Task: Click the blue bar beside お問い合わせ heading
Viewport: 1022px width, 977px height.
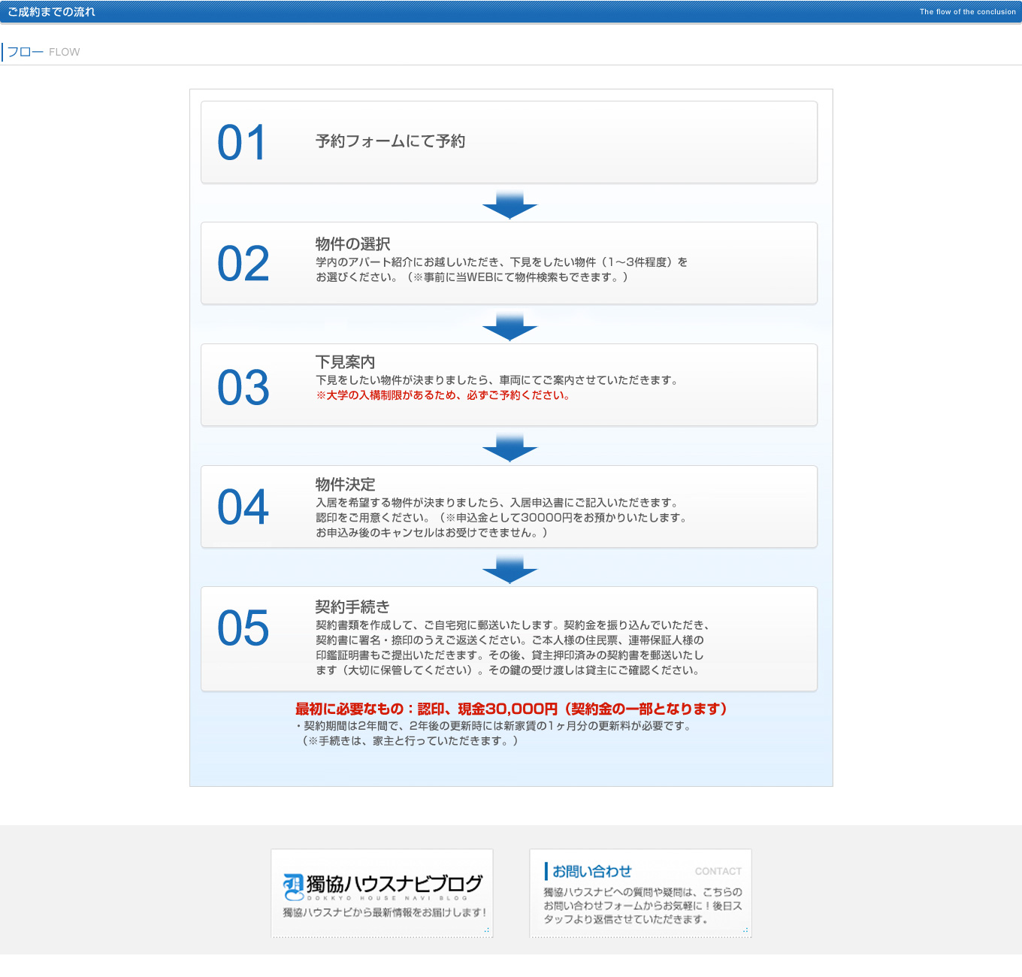Action: pyautogui.click(x=546, y=870)
